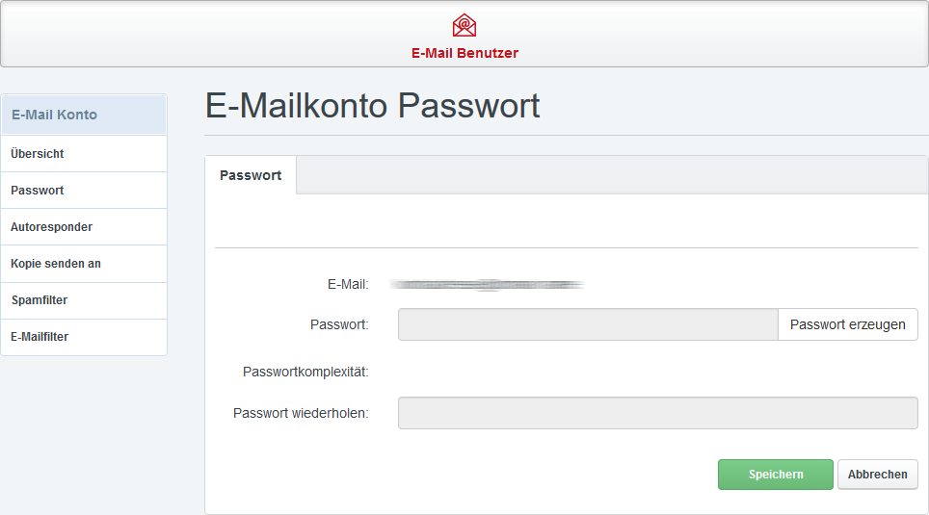Save with the green Speichern button
The image size is (929, 515).
point(775,475)
